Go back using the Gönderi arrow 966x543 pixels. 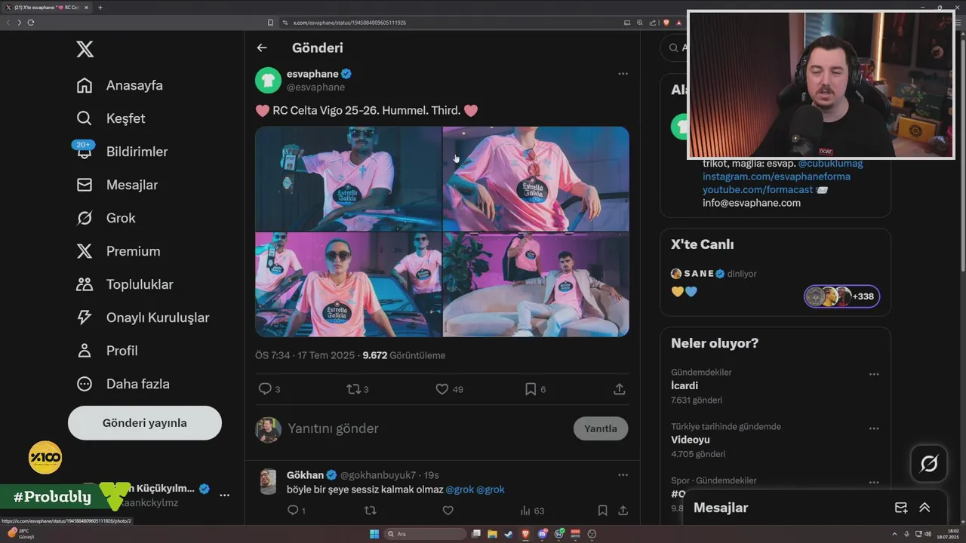pyautogui.click(x=262, y=48)
